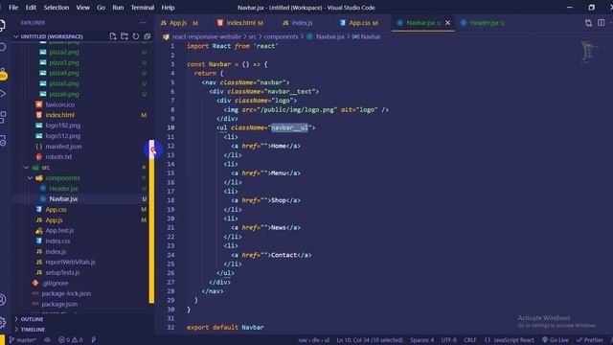Open .gitignore in the file tree

(x=56, y=284)
